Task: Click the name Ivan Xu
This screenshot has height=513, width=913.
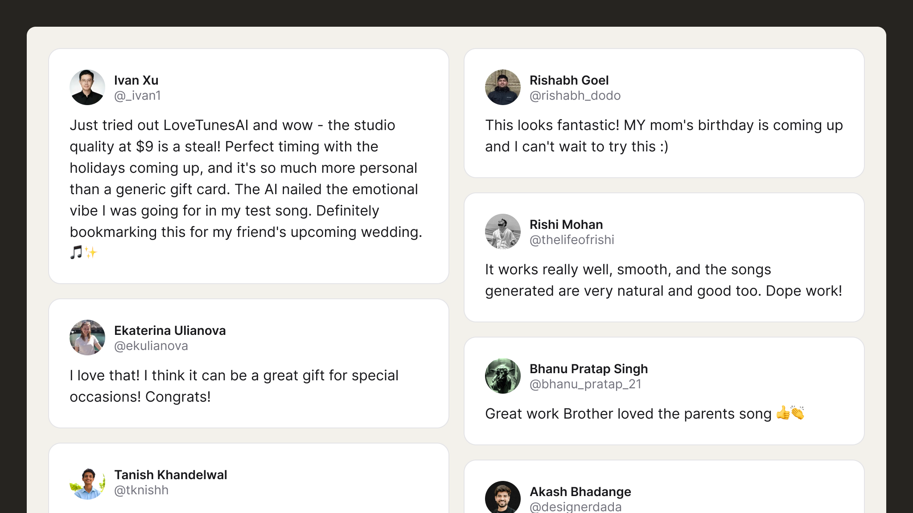Action: pyautogui.click(x=136, y=80)
